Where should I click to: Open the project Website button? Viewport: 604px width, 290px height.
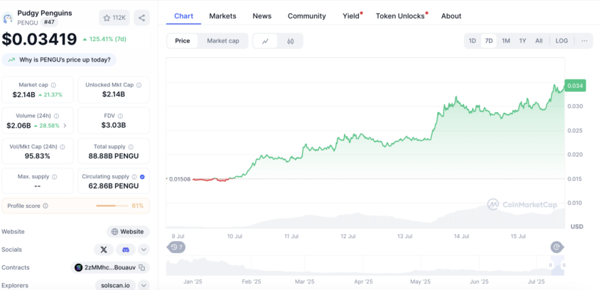coord(128,232)
